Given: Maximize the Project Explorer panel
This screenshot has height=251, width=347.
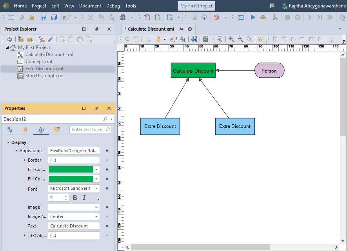Looking at the screenshot, I should (84, 29).
